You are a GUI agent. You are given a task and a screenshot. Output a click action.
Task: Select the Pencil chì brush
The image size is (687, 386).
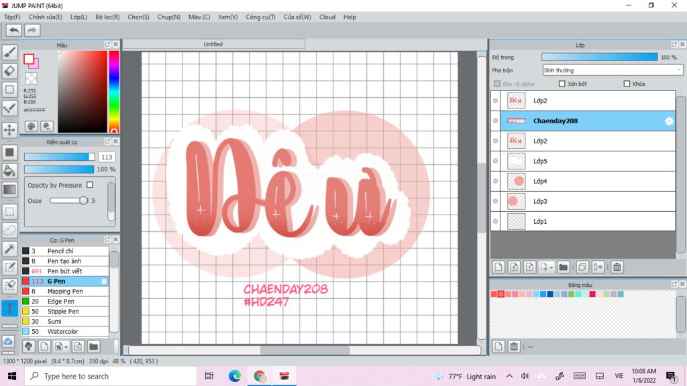65,251
